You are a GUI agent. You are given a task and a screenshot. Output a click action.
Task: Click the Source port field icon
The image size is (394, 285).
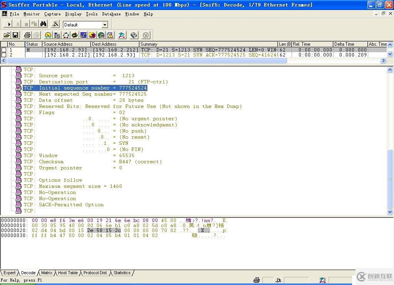[18, 75]
